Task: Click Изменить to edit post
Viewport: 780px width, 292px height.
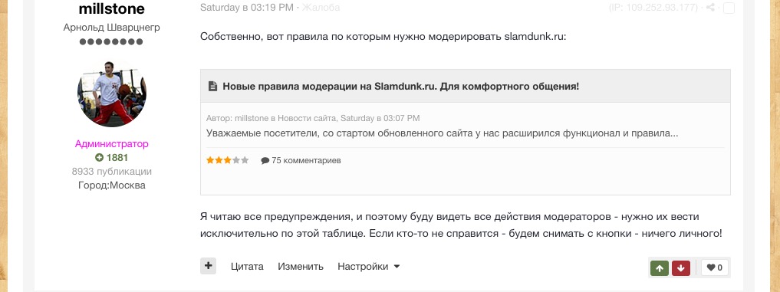Action: point(301,267)
